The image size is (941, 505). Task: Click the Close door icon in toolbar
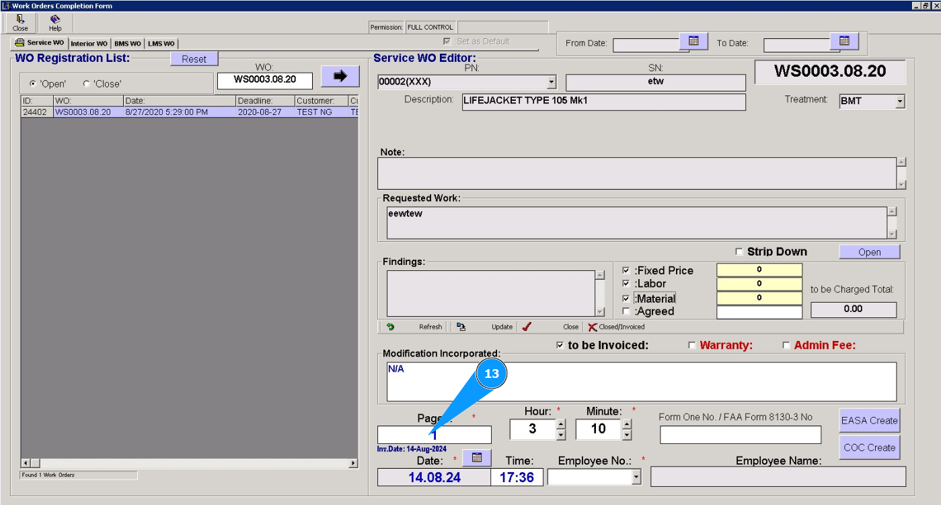(x=20, y=20)
